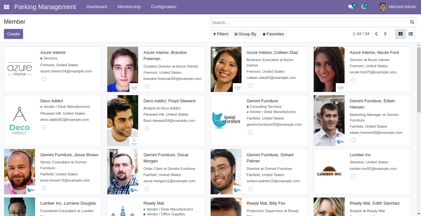Click Vendor / Office Supplies tag on Ready Mat
The image size is (421, 216).
pyautogui.click(x=164, y=214)
